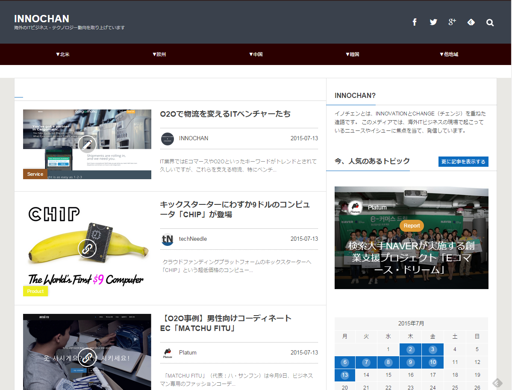Expand the ▼北米 menu
512x390 pixels.
(63, 54)
